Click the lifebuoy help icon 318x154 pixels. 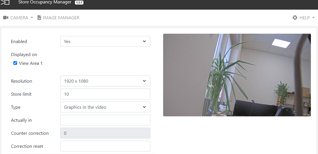[x=295, y=18]
